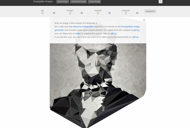The width and height of the screenshot is (190, 128).
Task: Open the source code github link
Action: 114,34
